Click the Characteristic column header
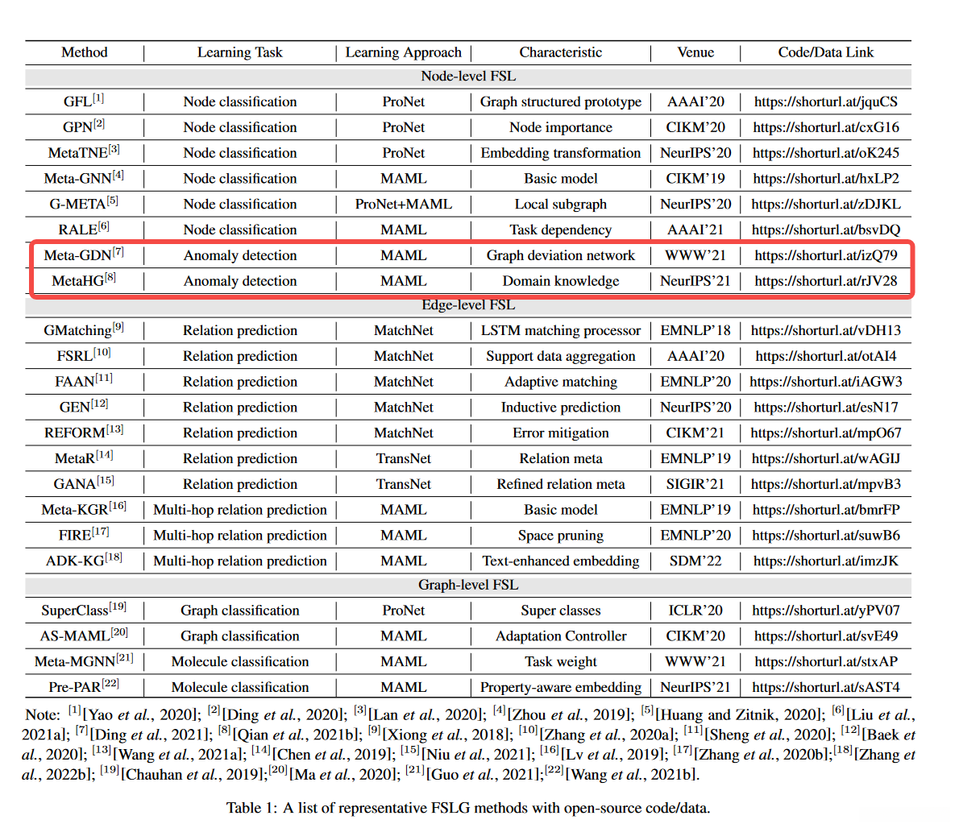959x828 pixels. point(560,52)
